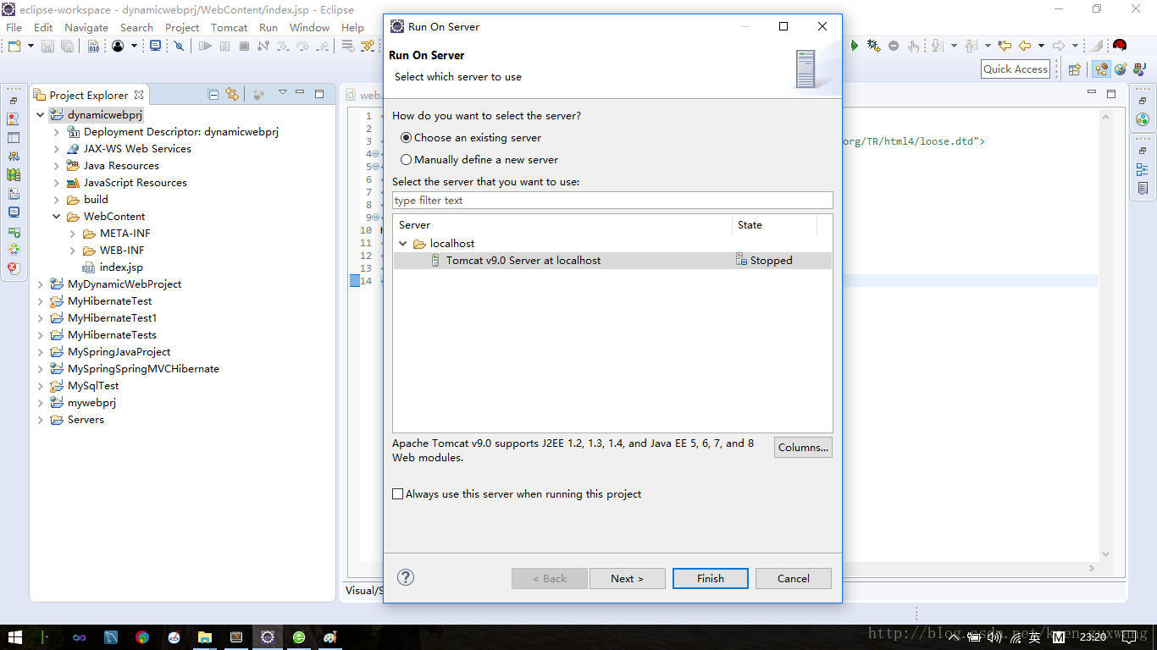Click 'Deployment Descriptor: dynamicwebprj' node
This screenshot has height=650, width=1157.
tap(180, 132)
